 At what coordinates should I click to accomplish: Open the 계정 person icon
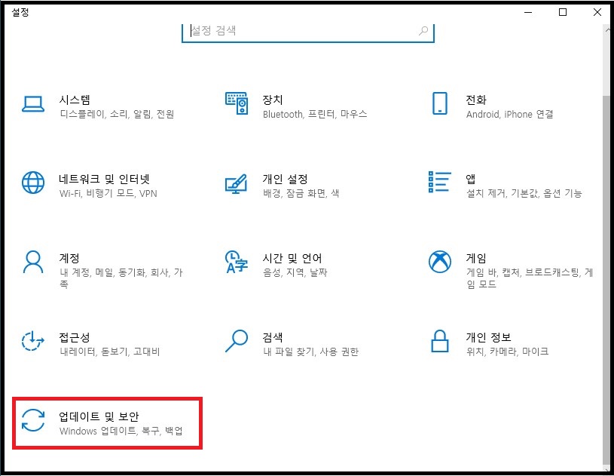pyautogui.click(x=33, y=262)
